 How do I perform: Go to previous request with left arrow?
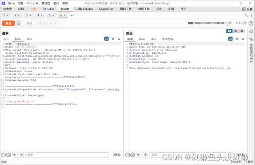(41, 23)
